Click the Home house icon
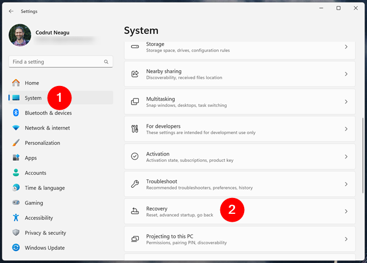The height and width of the screenshot is (263, 367). click(x=16, y=83)
